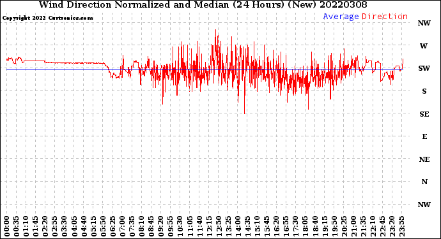Click the 17:30 time label
This screenshot has height=239, width=441.
pyautogui.click(x=295, y=226)
